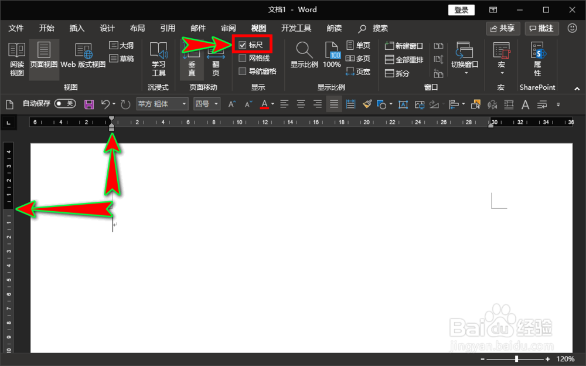The width and height of the screenshot is (586, 366).
Task: Open a New Window (新建窗口)
Action: (x=404, y=46)
